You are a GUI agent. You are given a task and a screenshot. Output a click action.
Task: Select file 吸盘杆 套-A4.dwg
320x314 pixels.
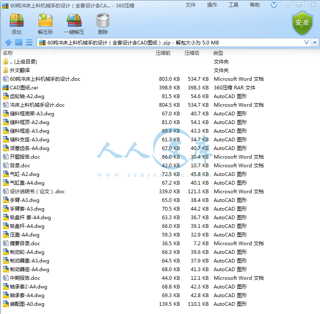click(30, 218)
